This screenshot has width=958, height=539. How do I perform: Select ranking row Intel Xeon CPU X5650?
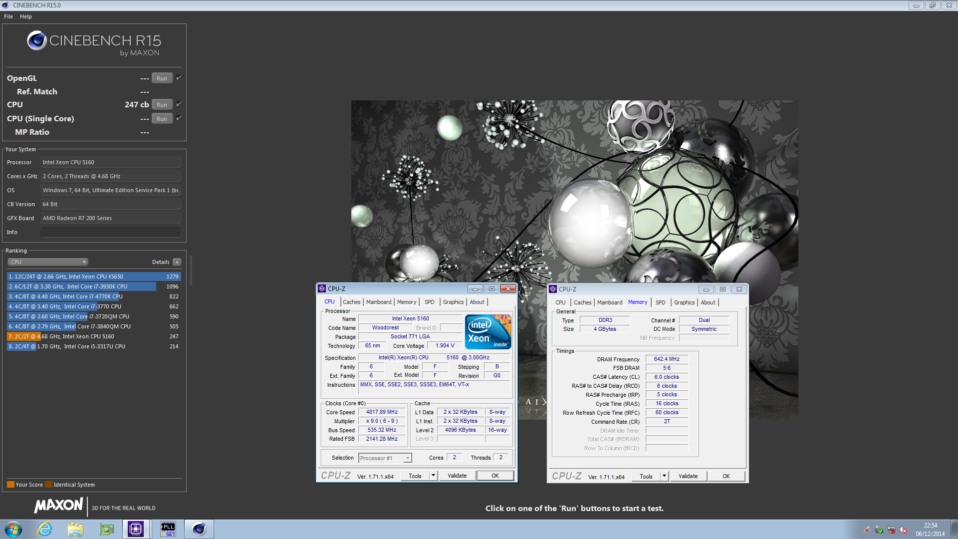tap(94, 276)
